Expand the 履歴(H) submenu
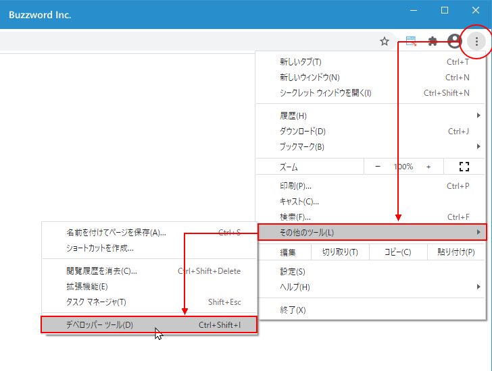The height and width of the screenshot is (371, 492). click(x=372, y=116)
